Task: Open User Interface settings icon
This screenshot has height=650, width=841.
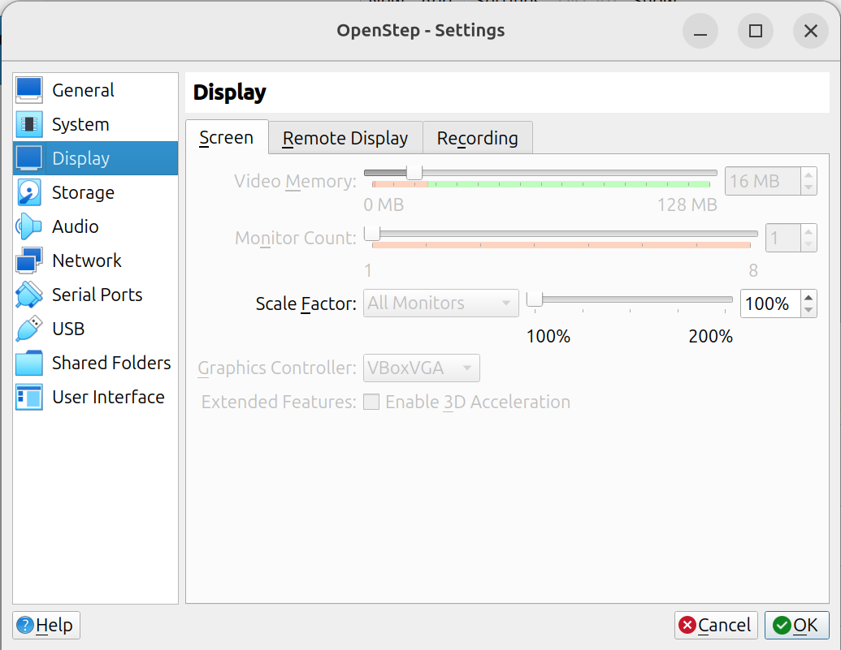Action: pyautogui.click(x=29, y=397)
